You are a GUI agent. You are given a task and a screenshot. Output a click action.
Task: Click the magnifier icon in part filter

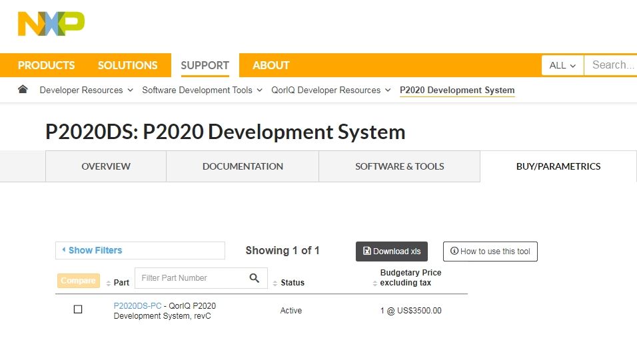[255, 278]
